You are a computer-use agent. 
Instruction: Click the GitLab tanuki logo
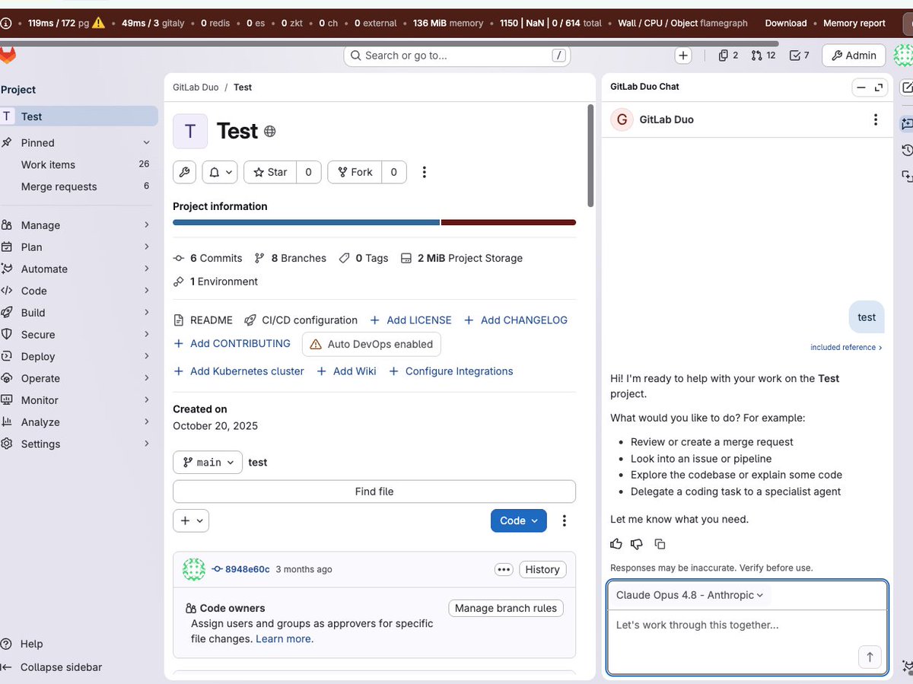tap(7, 55)
